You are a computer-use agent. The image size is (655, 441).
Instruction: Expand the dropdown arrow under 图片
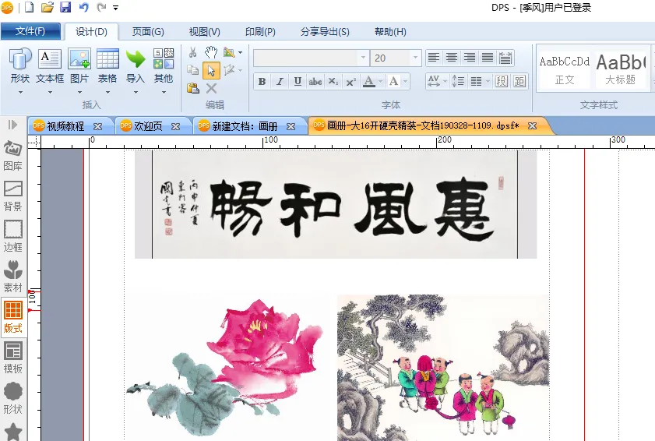[79, 92]
